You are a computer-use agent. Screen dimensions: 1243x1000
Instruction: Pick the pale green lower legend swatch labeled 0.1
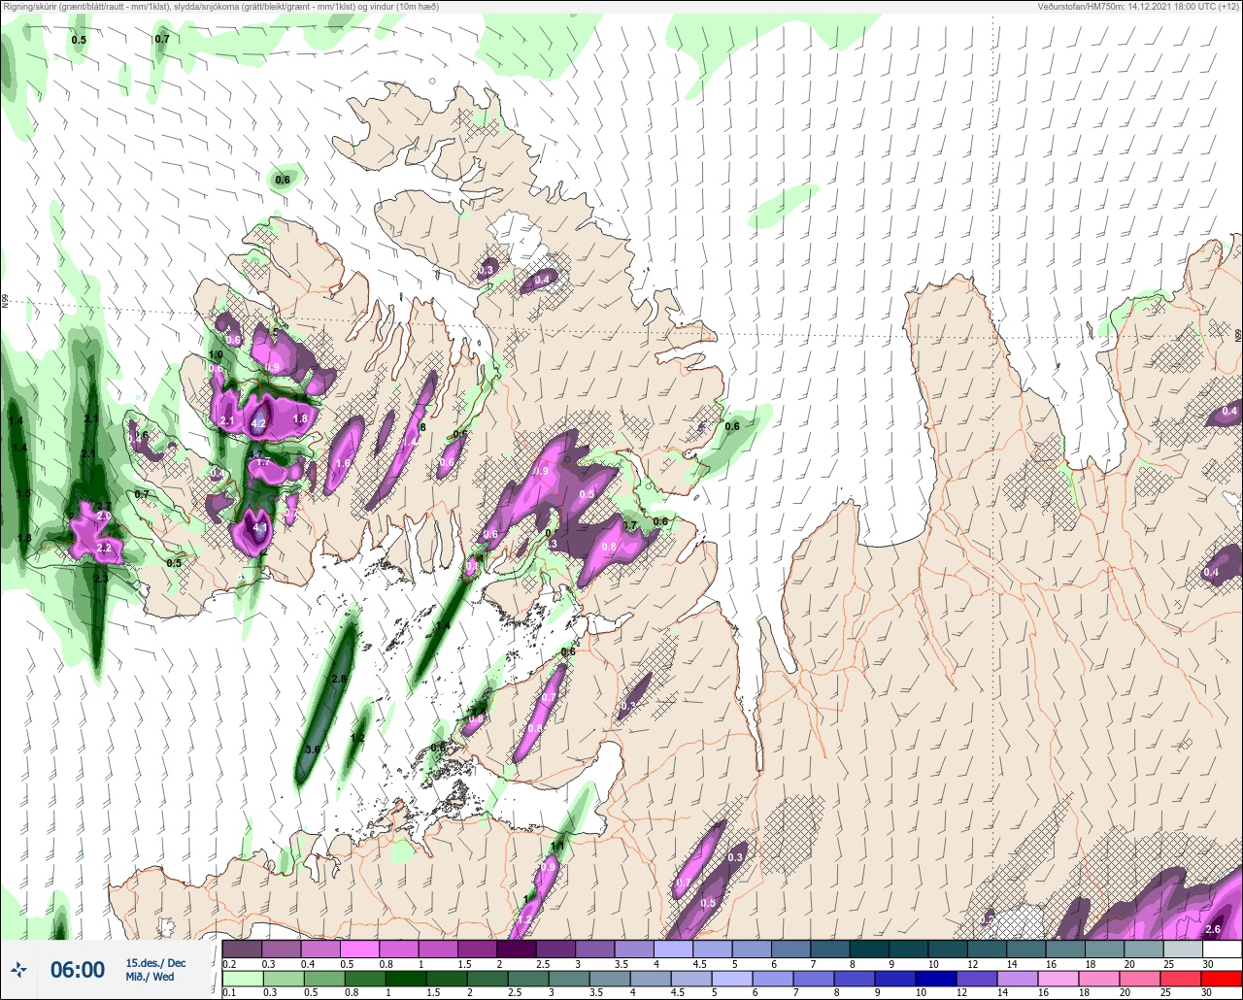point(242,979)
